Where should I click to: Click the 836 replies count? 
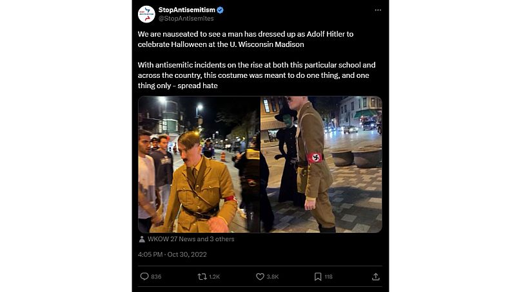(x=156, y=277)
